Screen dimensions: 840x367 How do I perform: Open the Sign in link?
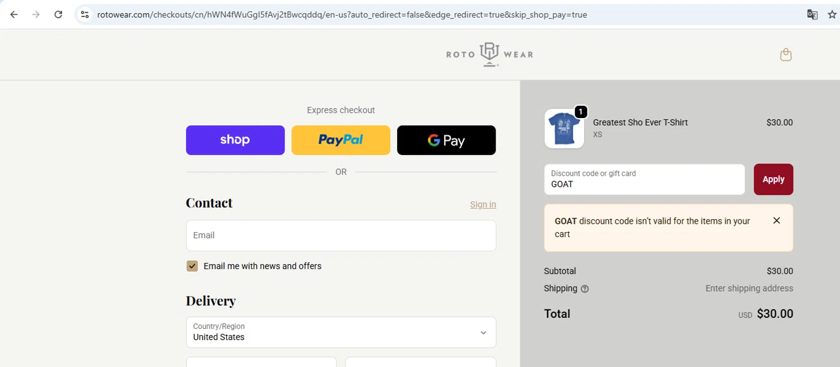(x=483, y=205)
